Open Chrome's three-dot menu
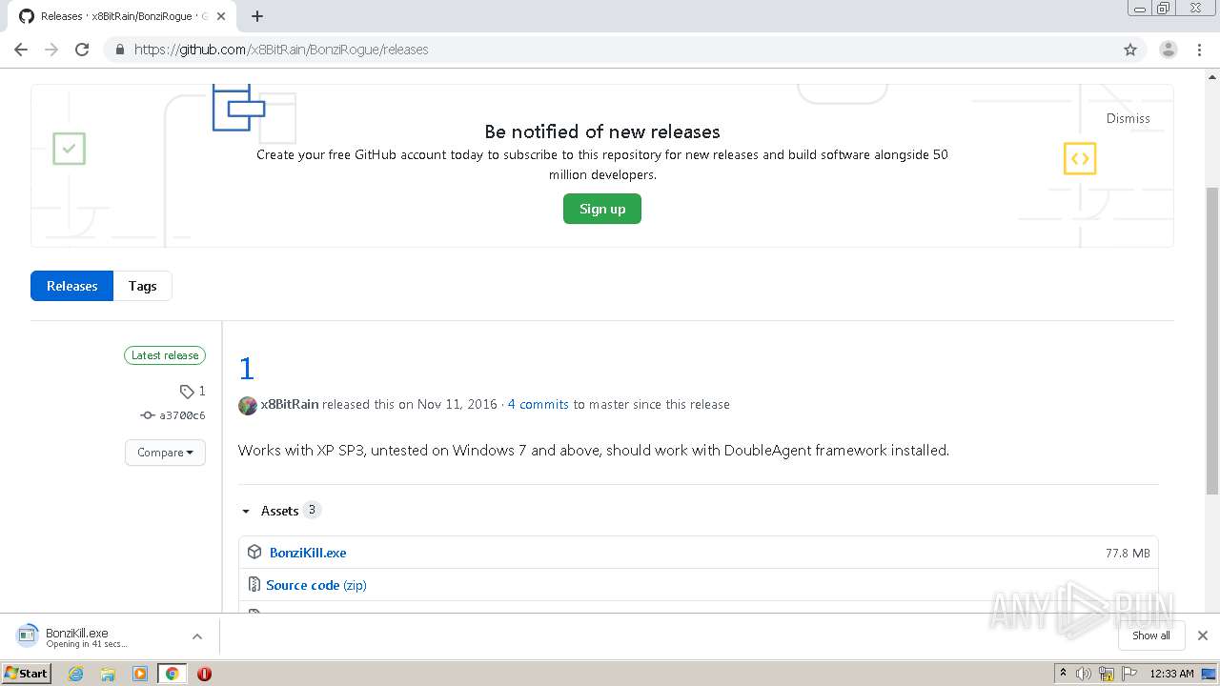Viewport: 1220px width, 686px height. point(1200,50)
